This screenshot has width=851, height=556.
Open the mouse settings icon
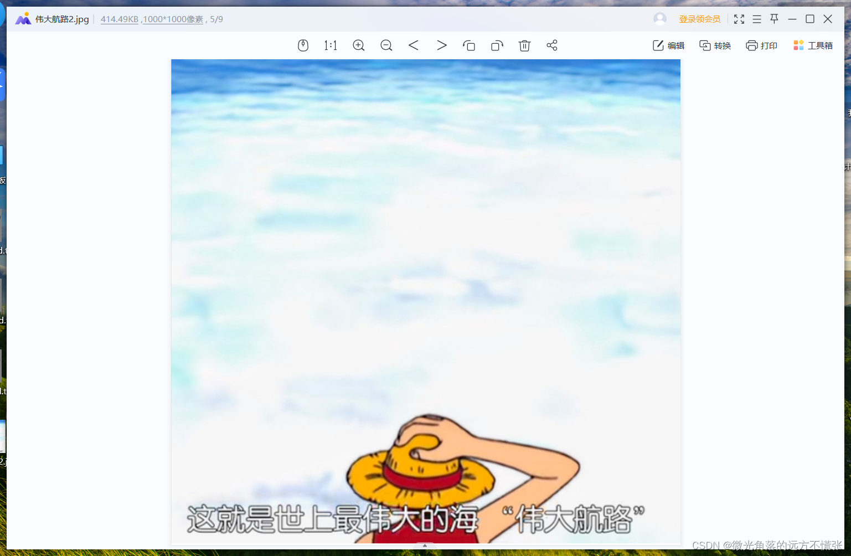coord(303,45)
